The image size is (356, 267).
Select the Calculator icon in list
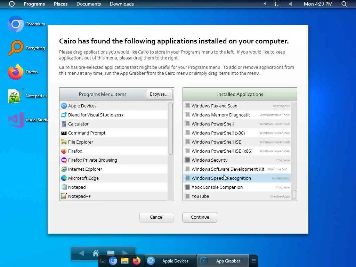coord(64,124)
